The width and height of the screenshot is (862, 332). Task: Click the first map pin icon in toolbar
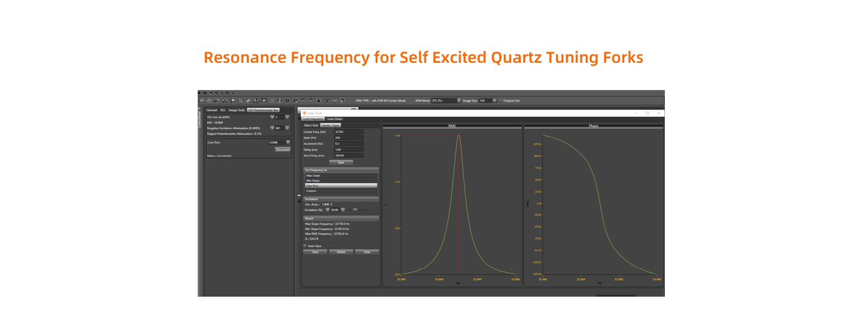tap(303, 100)
